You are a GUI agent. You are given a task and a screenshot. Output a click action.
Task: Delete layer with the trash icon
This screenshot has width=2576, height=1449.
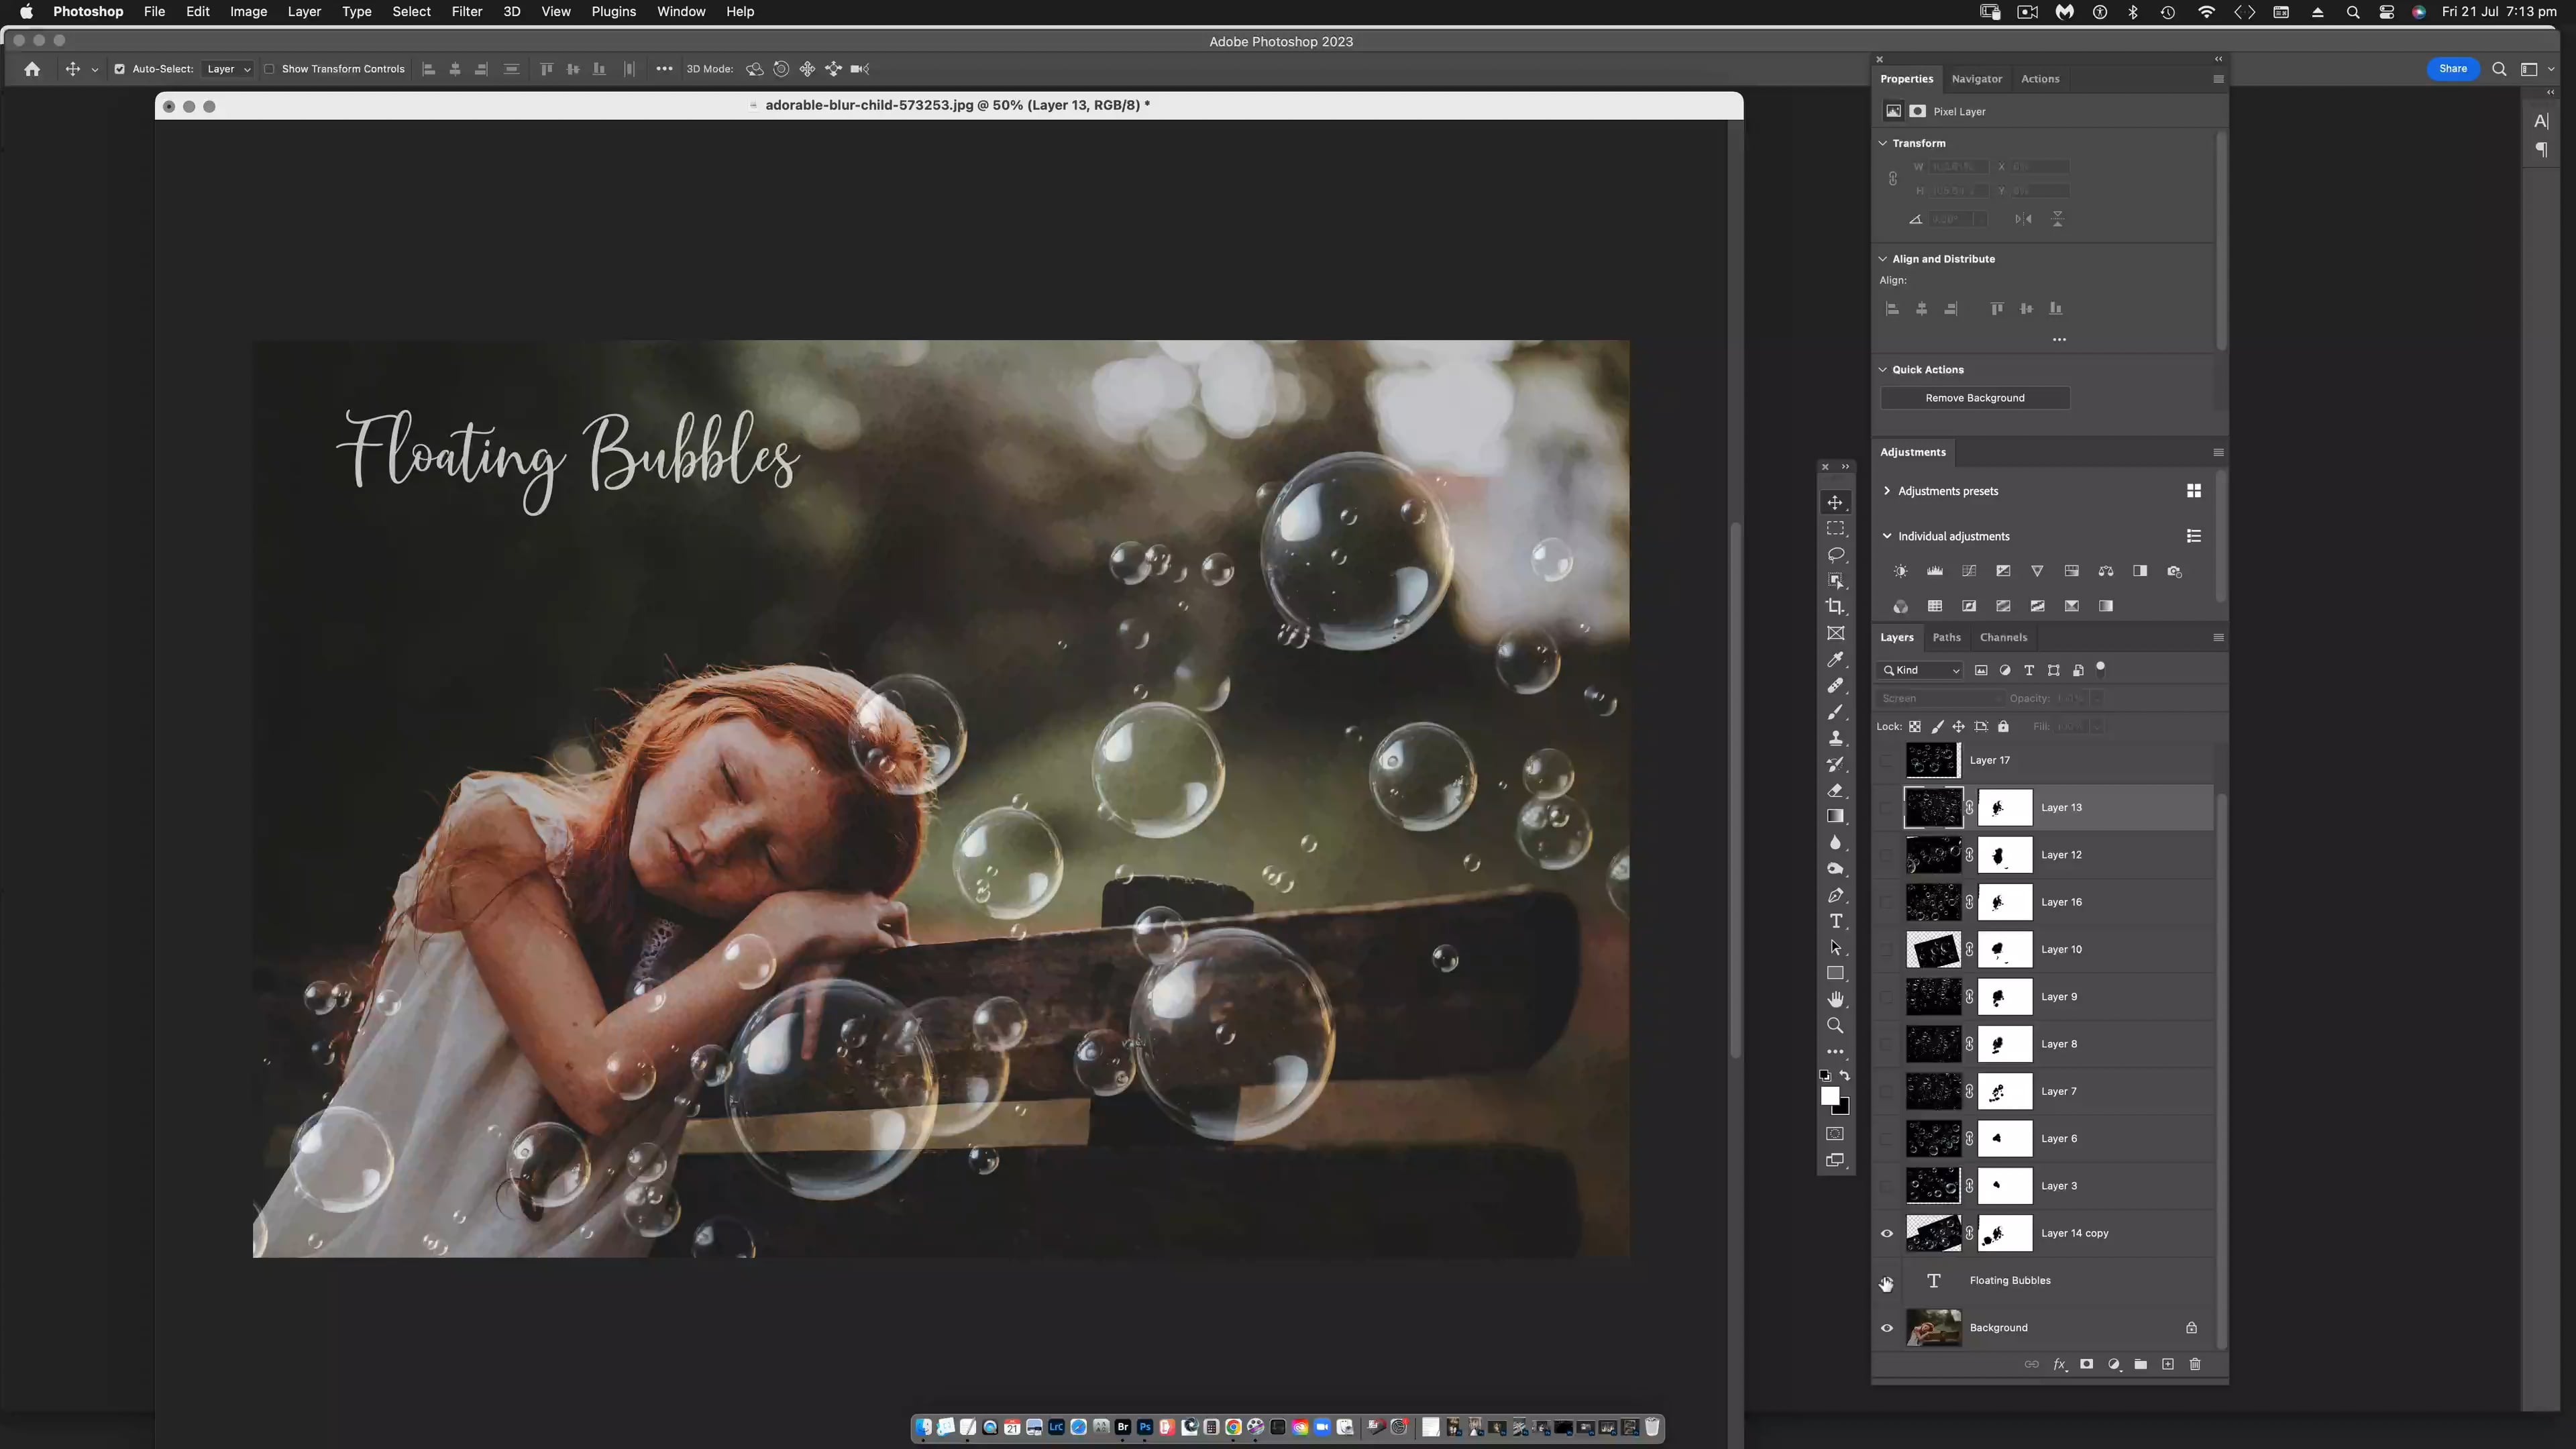(2195, 1365)
